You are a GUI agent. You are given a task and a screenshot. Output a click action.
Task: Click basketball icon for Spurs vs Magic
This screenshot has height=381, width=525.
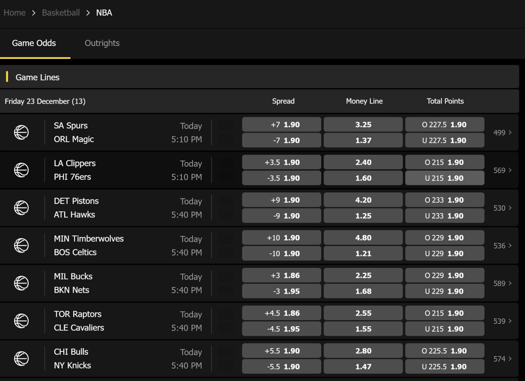tap(21, 132)
